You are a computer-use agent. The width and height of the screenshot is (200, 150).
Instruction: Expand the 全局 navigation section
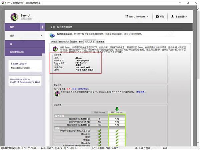[x=27, y=36]
